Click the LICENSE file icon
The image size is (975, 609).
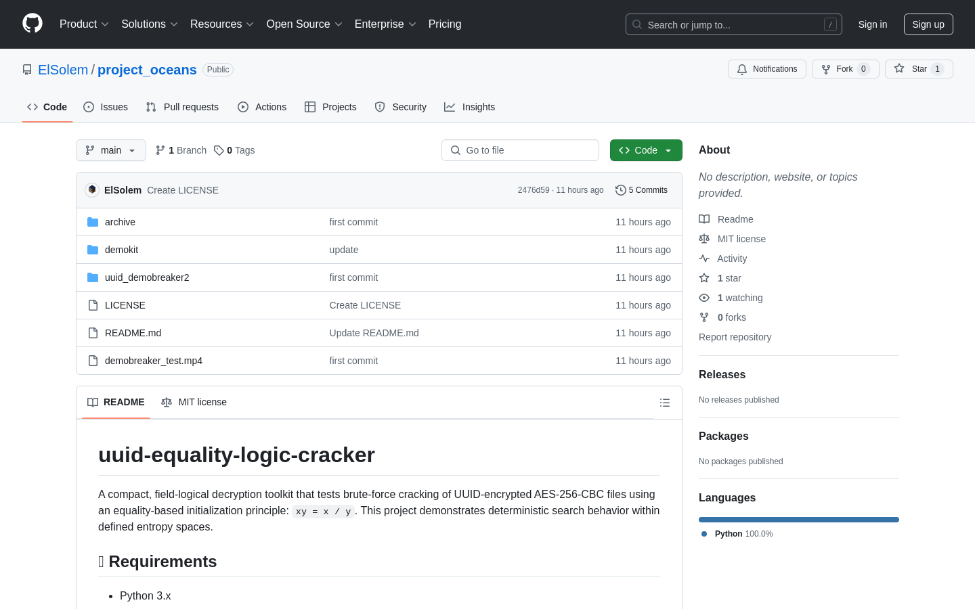[x=93, y=305]
